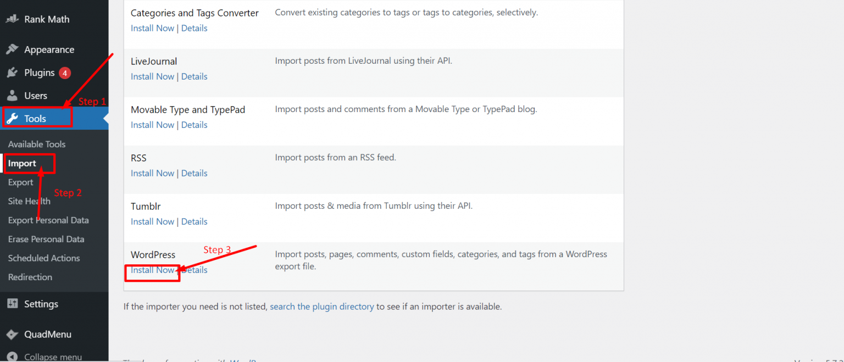This screenshot has height=362, width=844.
Task: Open Plugins via its plug icon
Action: click(12, 73)
